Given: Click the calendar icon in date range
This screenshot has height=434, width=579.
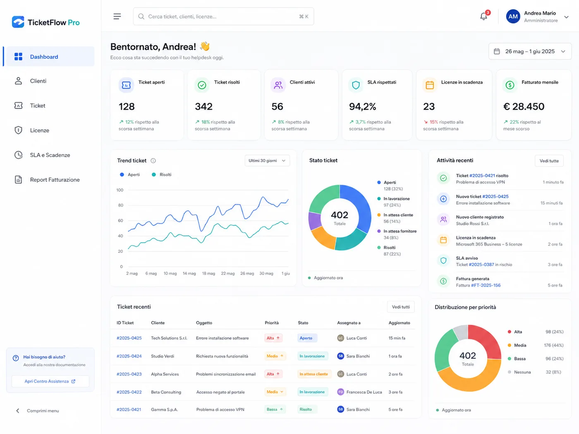Looking at the screenshot, I should coord(497,51).
